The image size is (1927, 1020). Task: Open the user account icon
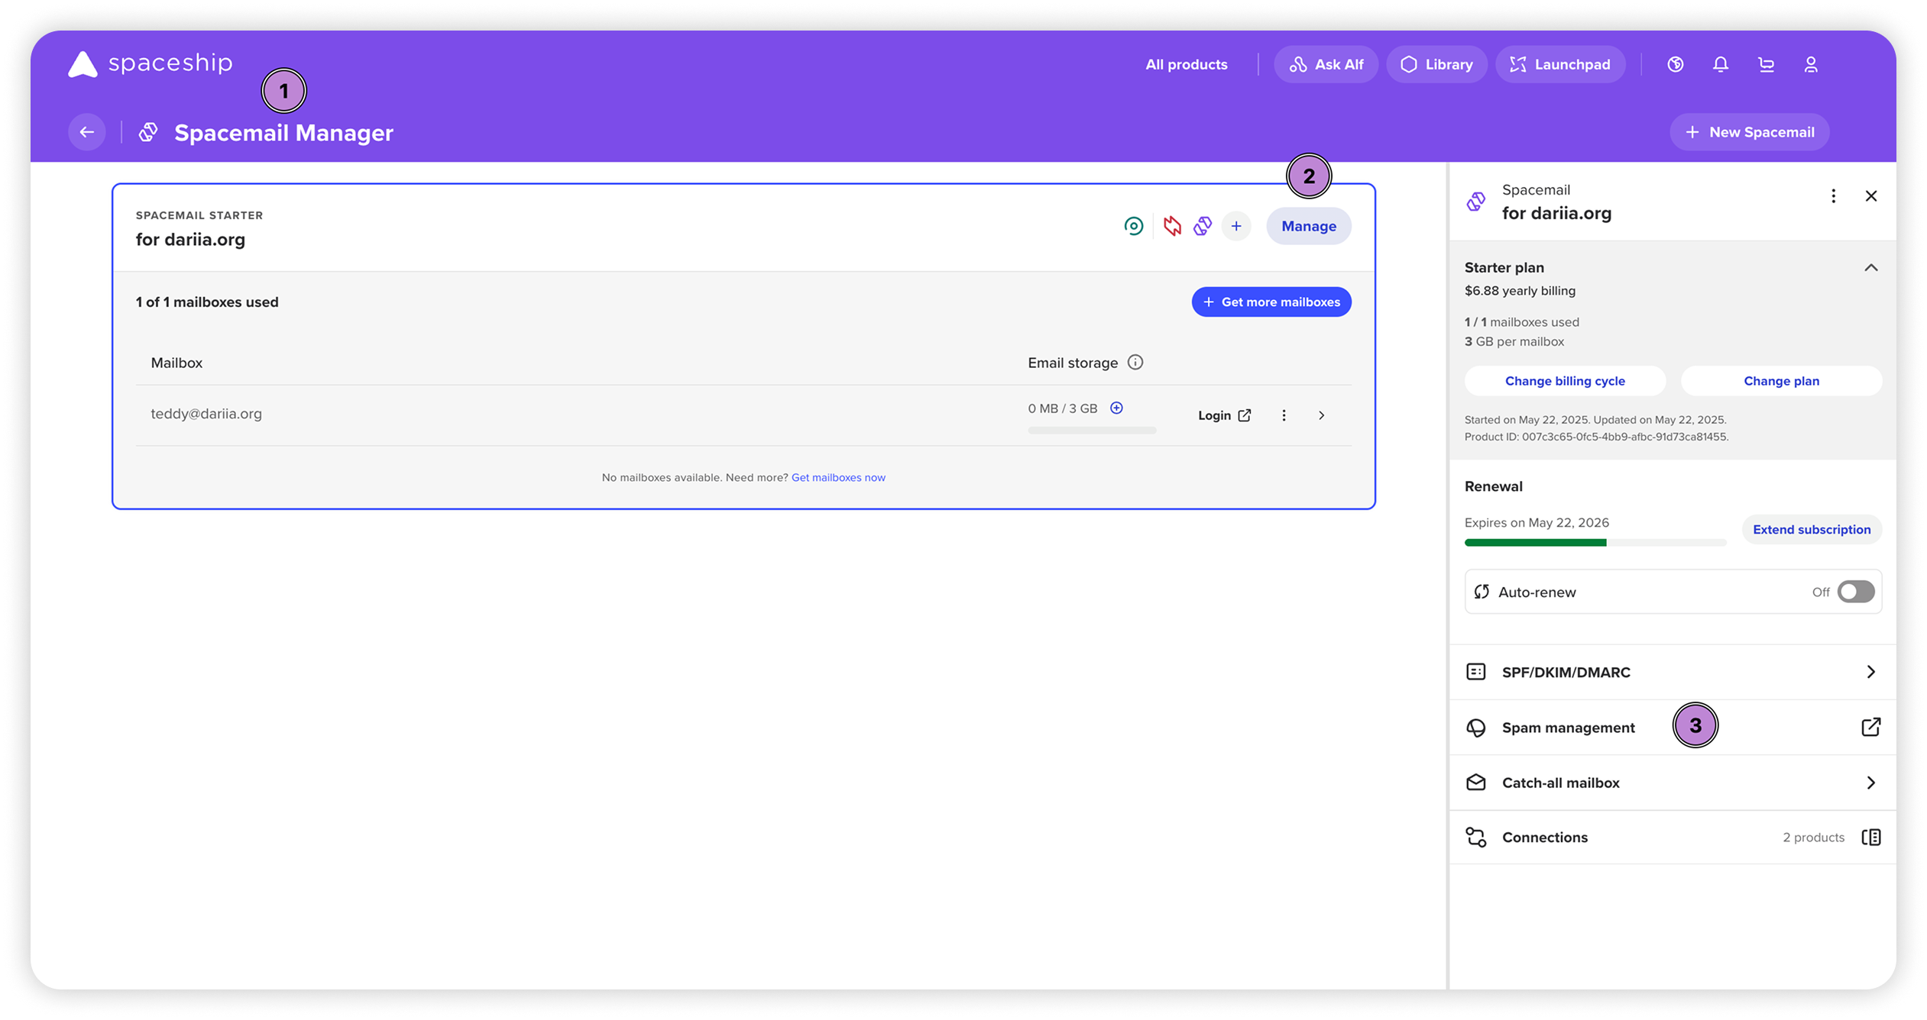[1811, 64]
